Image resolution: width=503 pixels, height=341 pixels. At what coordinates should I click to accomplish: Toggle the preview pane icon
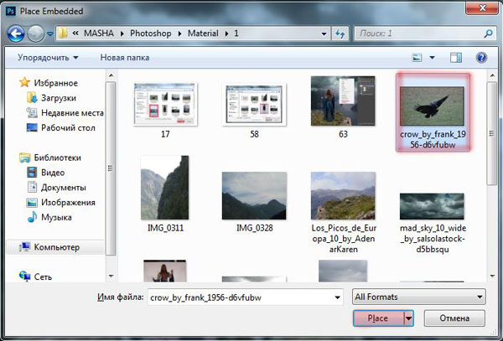[456, 58]
